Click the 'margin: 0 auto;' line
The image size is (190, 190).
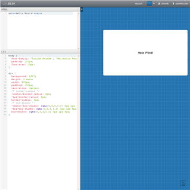pyautogui.click(x=22, y=79)
